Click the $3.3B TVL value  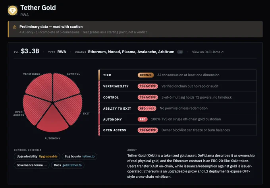coord(30,51)
